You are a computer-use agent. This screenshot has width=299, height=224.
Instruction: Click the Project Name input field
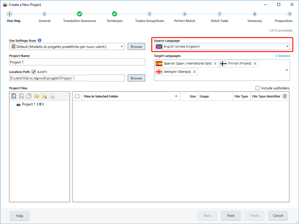[x=77, y=62]
